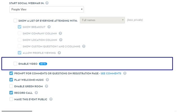
Task: Enable the Enable Video checkbox
Action: (x=15, y=64)
